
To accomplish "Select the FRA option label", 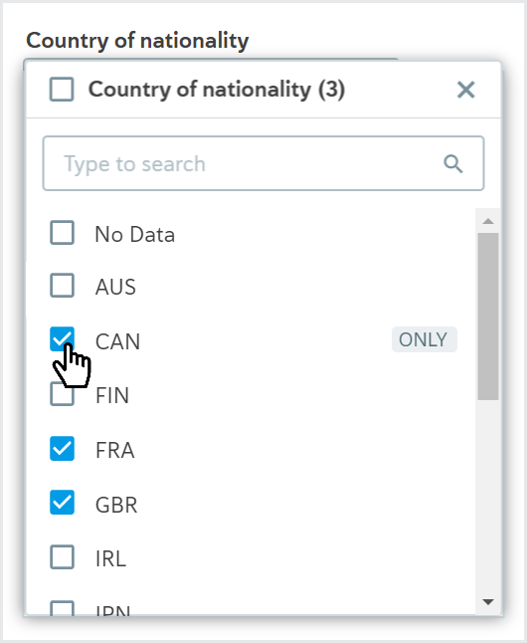I will point(114,450).
